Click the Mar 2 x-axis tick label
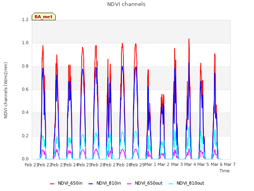The image size is (254, 191). coord(164,164)
